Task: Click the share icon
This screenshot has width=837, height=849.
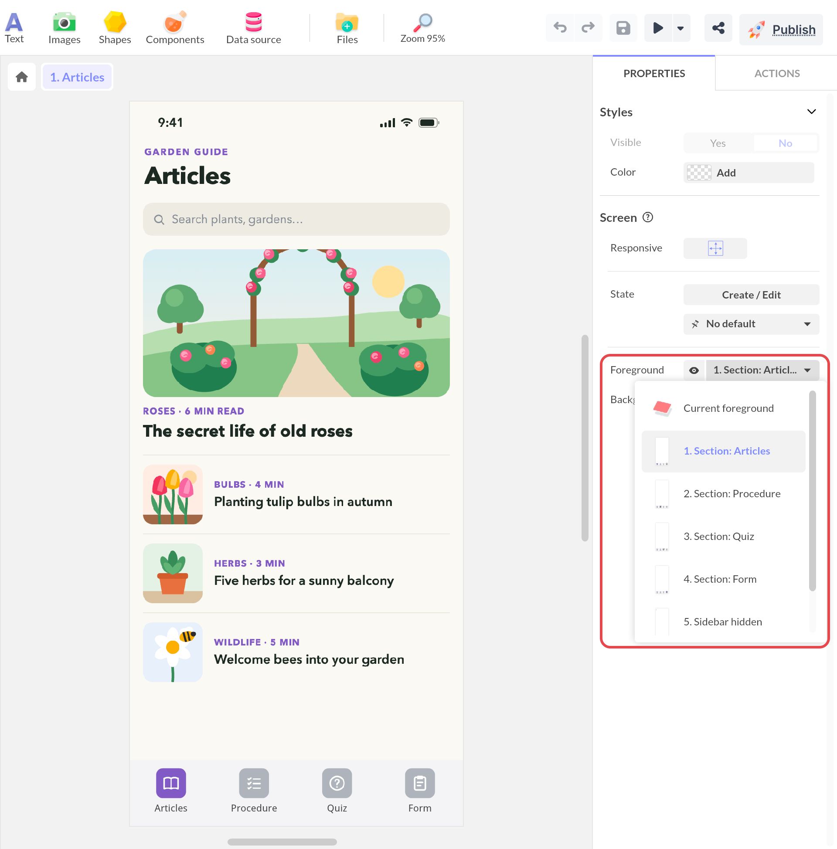Action: (x=718, y=28)
